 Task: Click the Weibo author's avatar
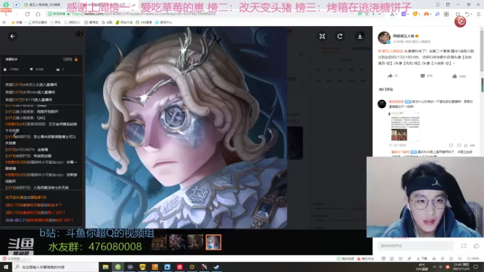[384, 38]
